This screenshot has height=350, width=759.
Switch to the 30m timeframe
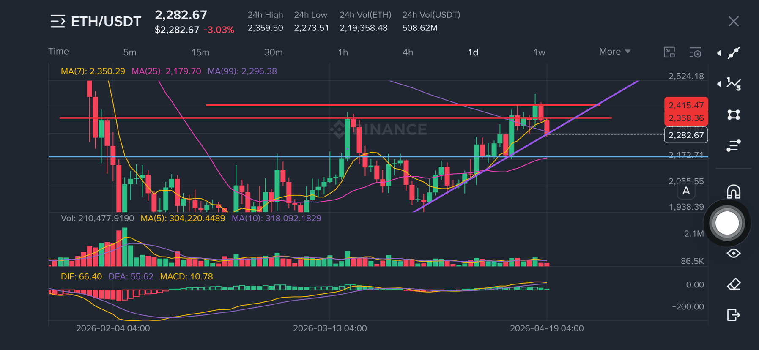(274, 52)
